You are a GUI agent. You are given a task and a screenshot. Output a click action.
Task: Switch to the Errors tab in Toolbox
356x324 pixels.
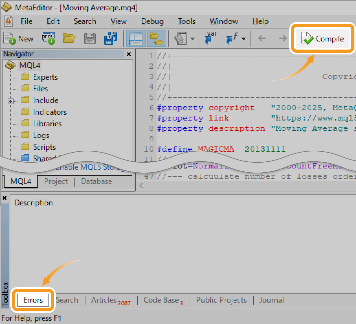[33, 300]
